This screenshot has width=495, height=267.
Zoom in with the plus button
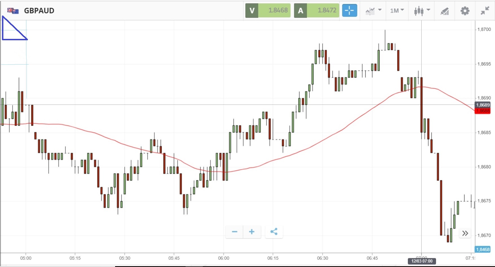click(252, 232)
